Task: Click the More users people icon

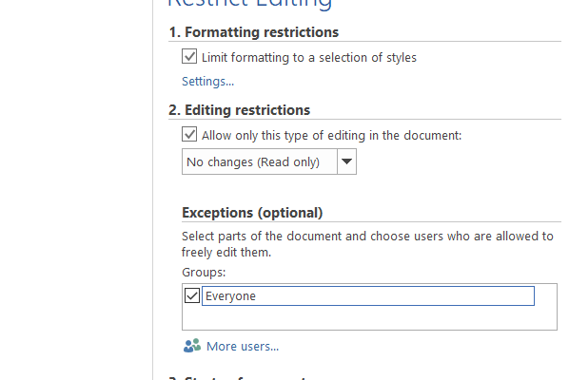Action: (x=192, y=346)
